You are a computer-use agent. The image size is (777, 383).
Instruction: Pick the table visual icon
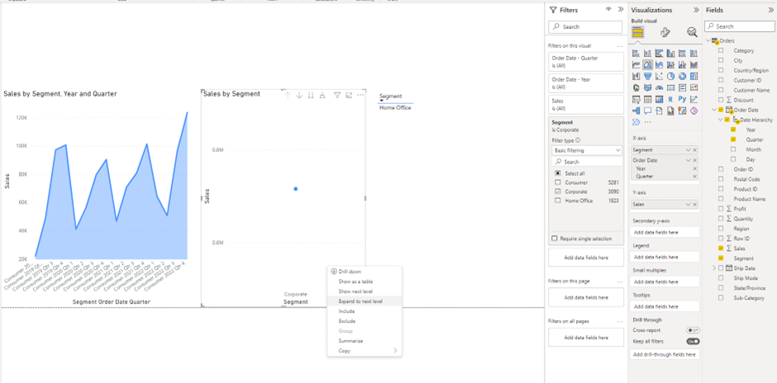648,99
